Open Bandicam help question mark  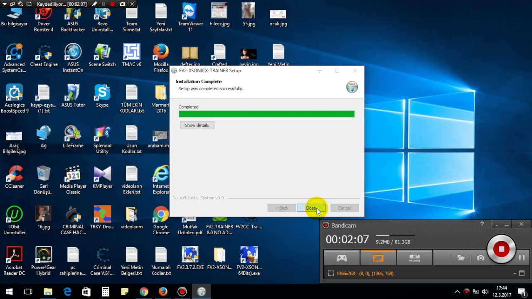tap(482, 224)
